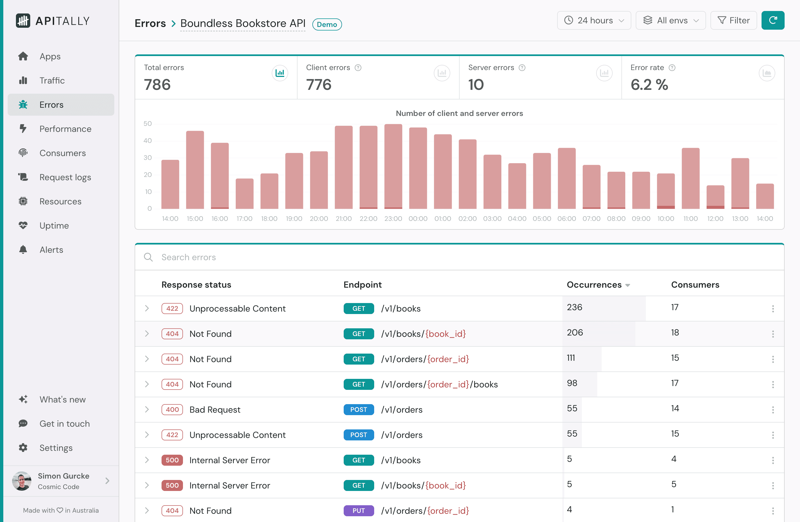
Task: Open the chart view for Total errors
Action: coord(280,73)
